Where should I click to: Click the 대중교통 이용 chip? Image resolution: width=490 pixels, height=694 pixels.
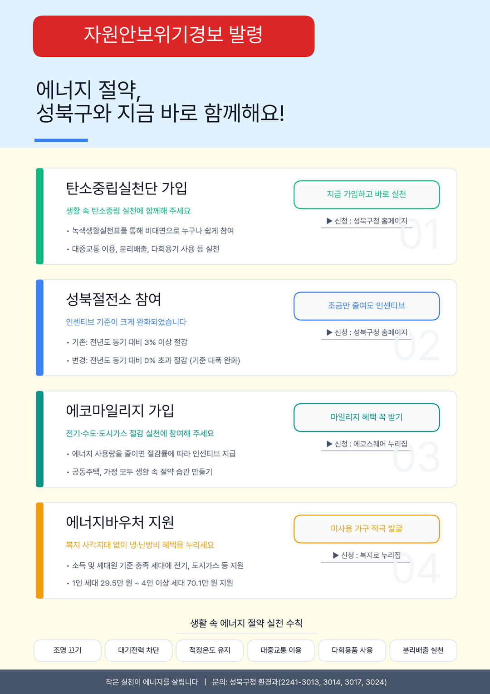(x=281, y=650)
